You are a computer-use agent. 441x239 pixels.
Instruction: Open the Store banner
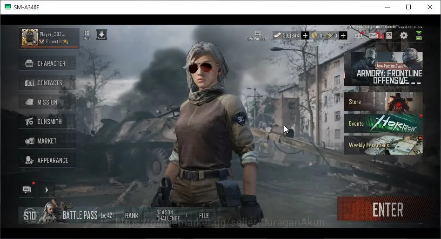[x=383, y=102]
